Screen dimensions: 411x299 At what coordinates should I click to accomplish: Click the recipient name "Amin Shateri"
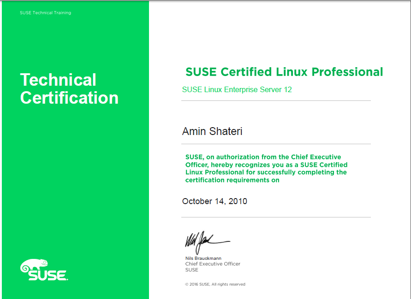tap(212, 131)
